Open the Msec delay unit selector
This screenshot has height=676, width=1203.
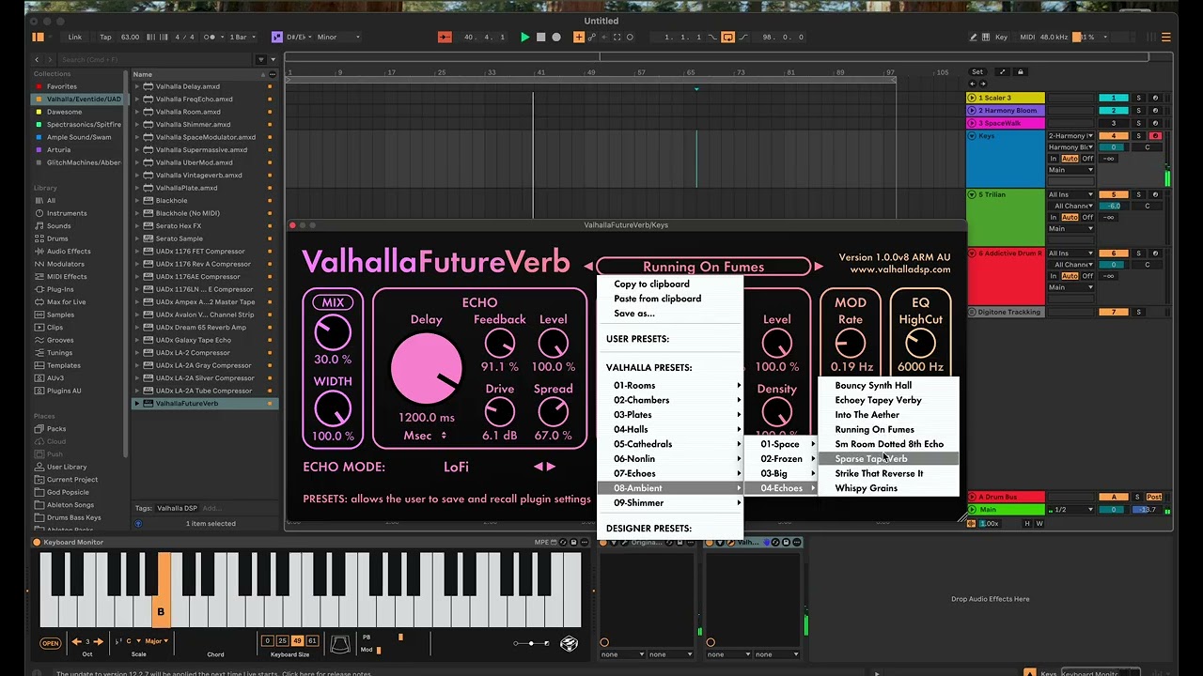click(x=425, y=435)
